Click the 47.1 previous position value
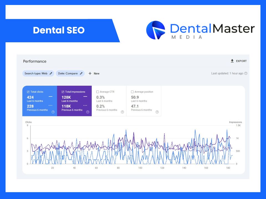266x199 pixels. [x=135, y=106]
